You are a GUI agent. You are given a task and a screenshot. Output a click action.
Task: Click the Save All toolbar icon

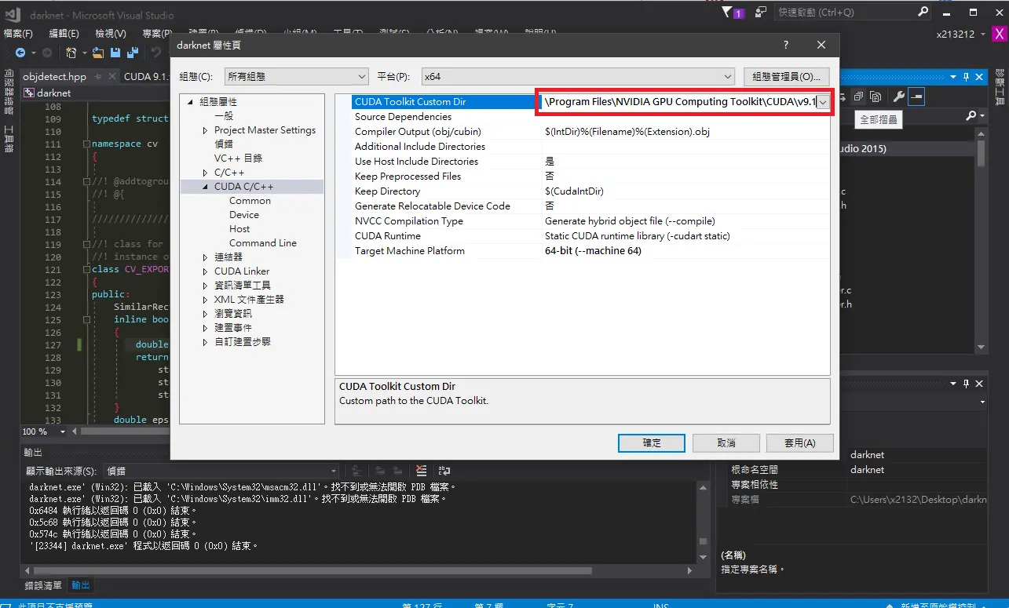coord(133,53)
